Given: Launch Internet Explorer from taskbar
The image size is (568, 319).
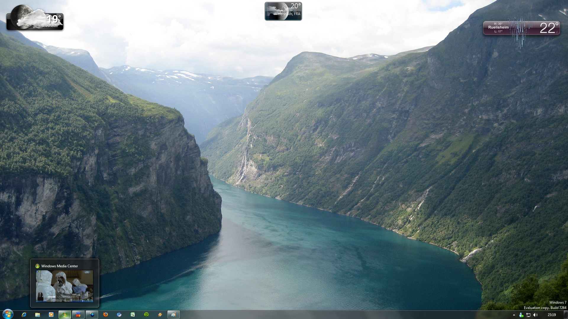Looking at the screenshot, I should pos(24,315).
